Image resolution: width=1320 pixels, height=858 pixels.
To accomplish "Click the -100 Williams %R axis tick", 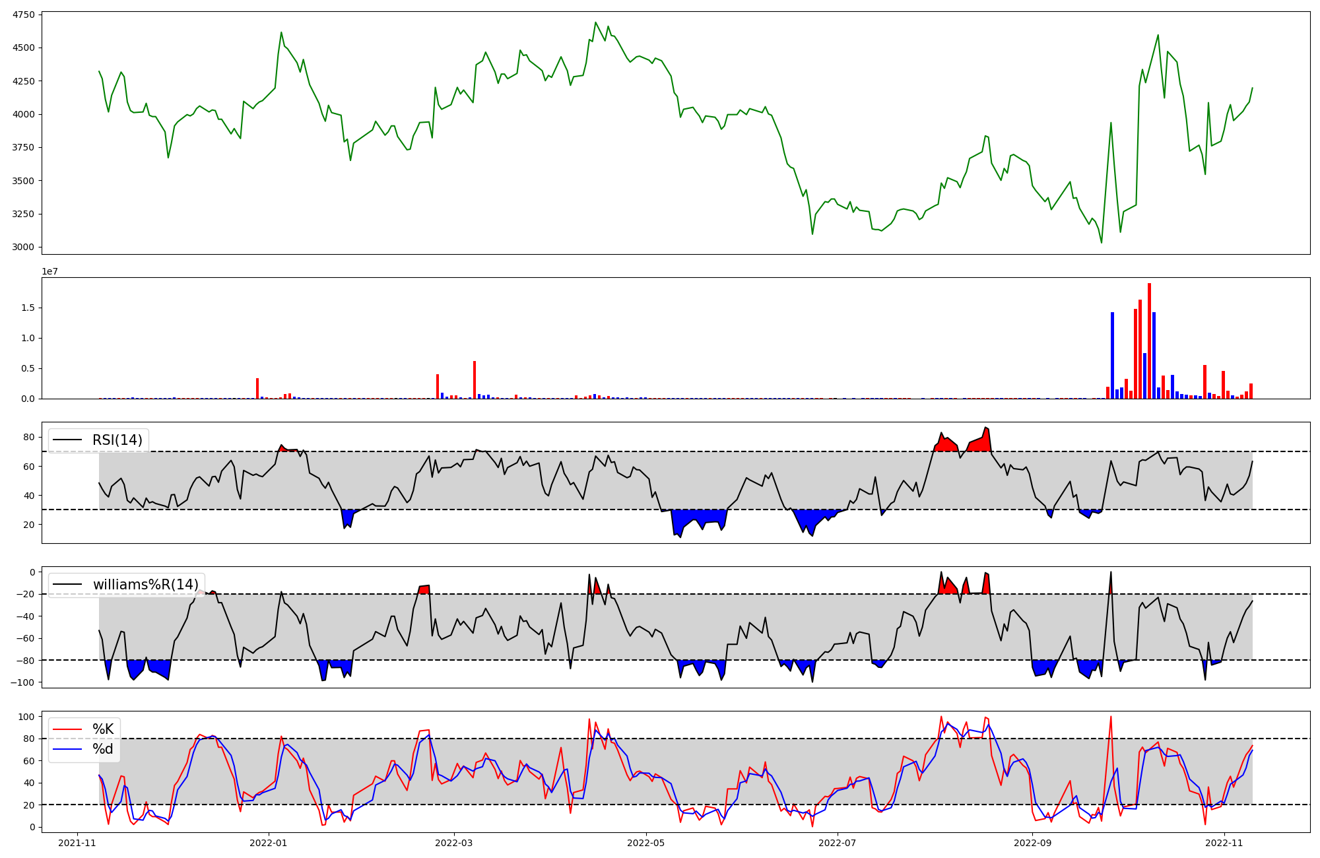I will tap(22, 682).
